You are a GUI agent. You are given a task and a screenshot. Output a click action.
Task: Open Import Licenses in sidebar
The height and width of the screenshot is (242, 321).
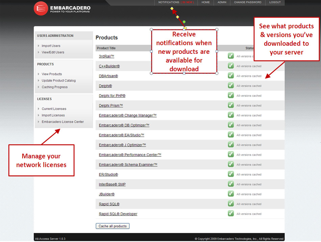53,115
